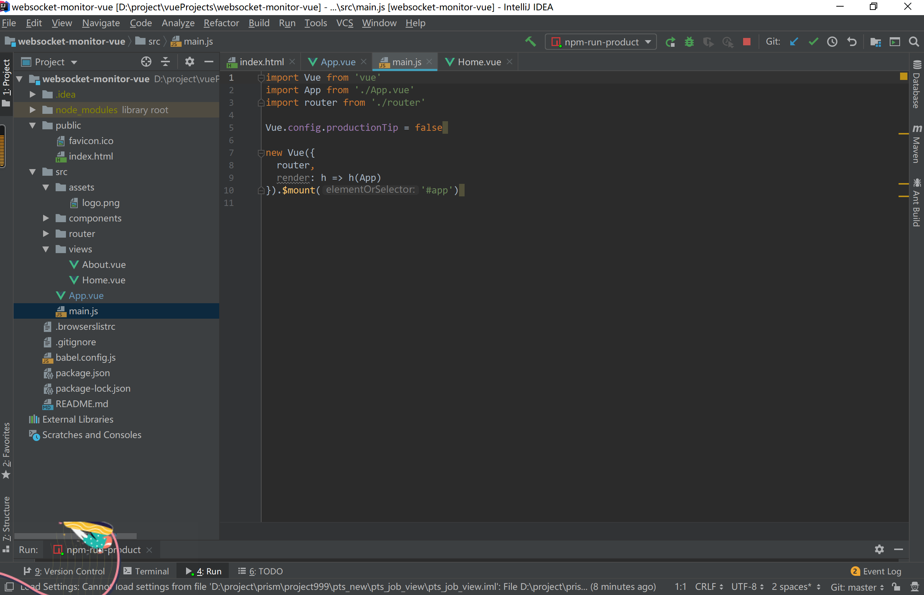Toggle the Database tool window on right
924x595 pixels.
click(x=916, y=85)
